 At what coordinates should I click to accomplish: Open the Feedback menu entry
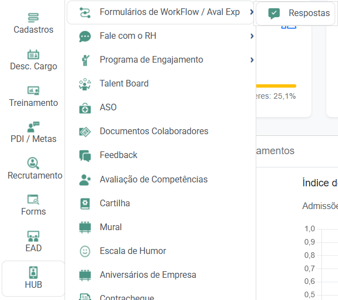pos(118,155)
